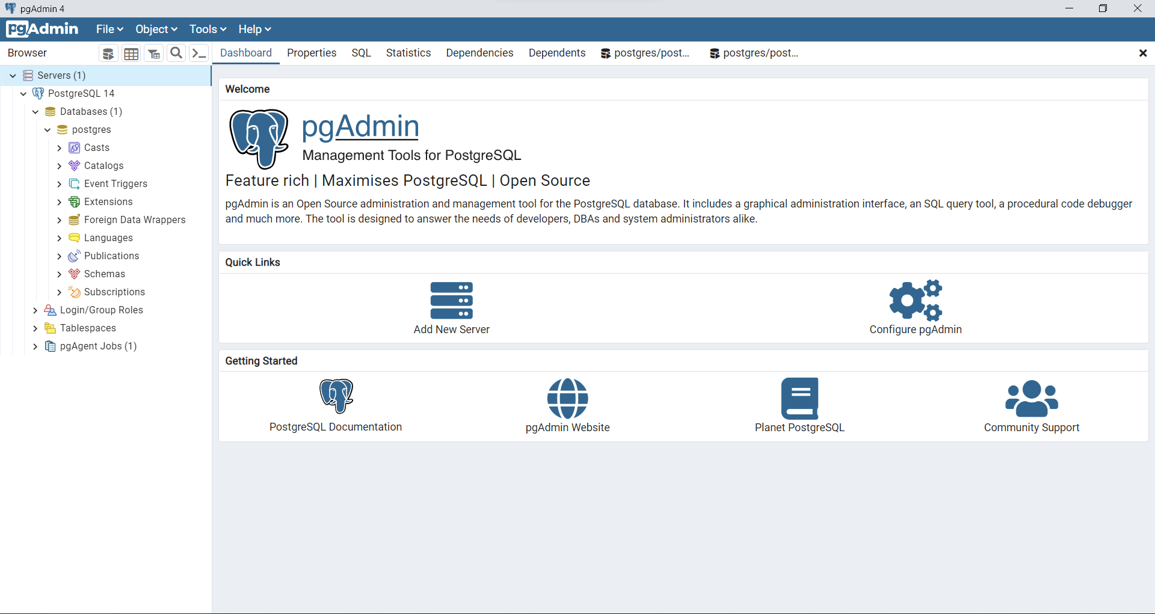The width and height of the screenshot is (1155, 614).
Task: Close the tab panel with X
Action: [1143, 54]
